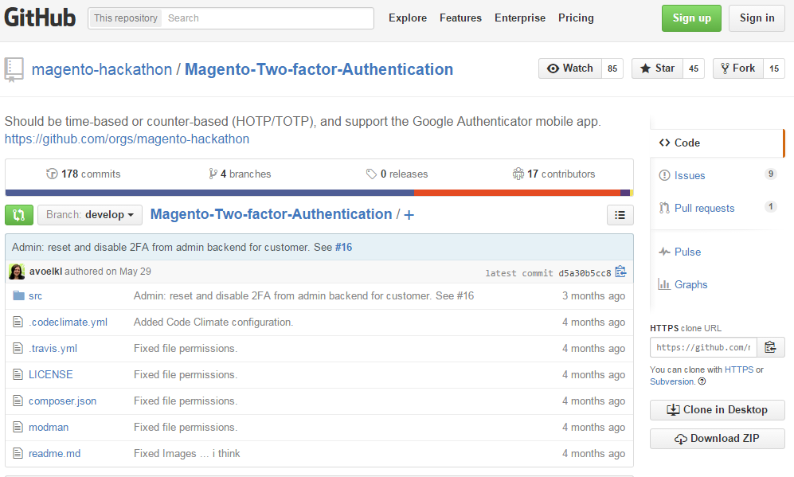Click the green compare and review icon
The width and height of the screenshot is (794, 477).
(19, 215)
